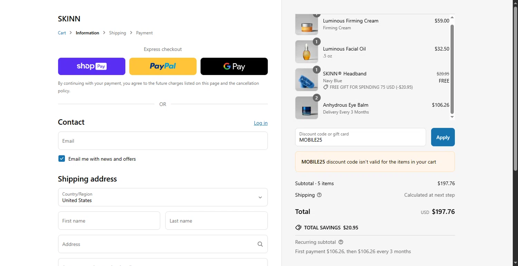
Task: Click the Navy Blue variant text
Action: tap(333, 81)
